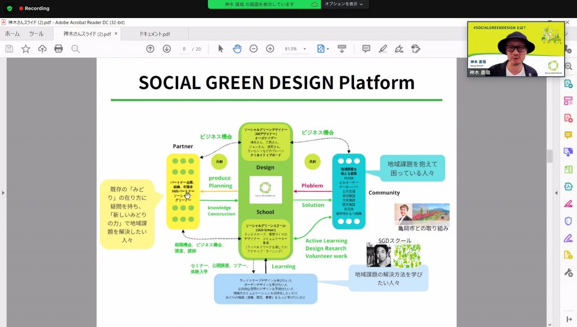The height and width of the screenshot is (327, 577).
Task: Click the 'Community' label on the slide
Action: tap(384, 193)
